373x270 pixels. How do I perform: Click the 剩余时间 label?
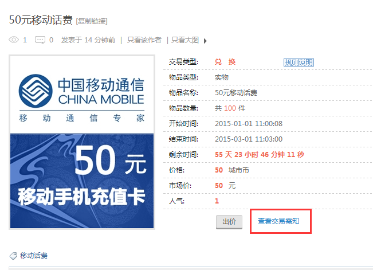click(x=183, y=155)
